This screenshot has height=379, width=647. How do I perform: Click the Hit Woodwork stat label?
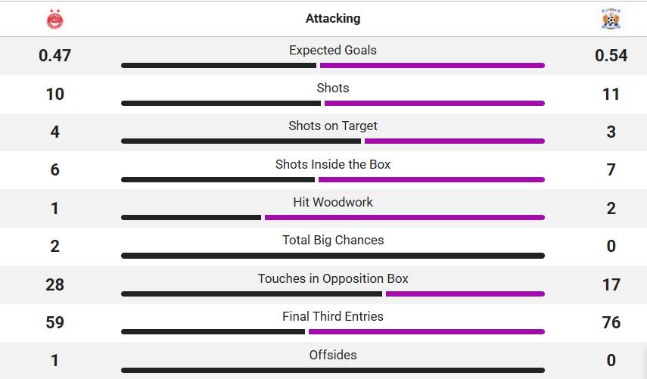pyautogui.click(x=333, y=202)
